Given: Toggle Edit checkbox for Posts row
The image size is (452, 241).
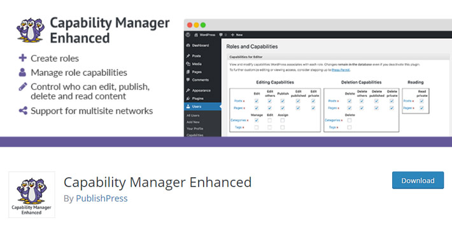Looking at the screenshot, I should point(257,101).
